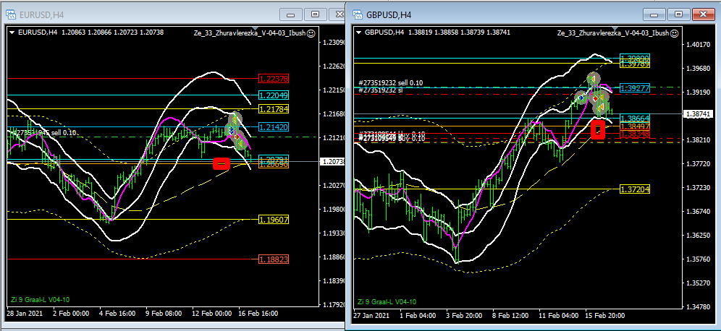Click the #273519232 sl stop-loss label
Image resolution: width=721 pixels, height=331 pixels.
click(x=380, y=90)
